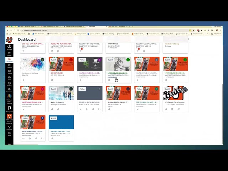Go to Dashboard in the sidebar
This screenshot has height=171, width=228.
point(9,60)
